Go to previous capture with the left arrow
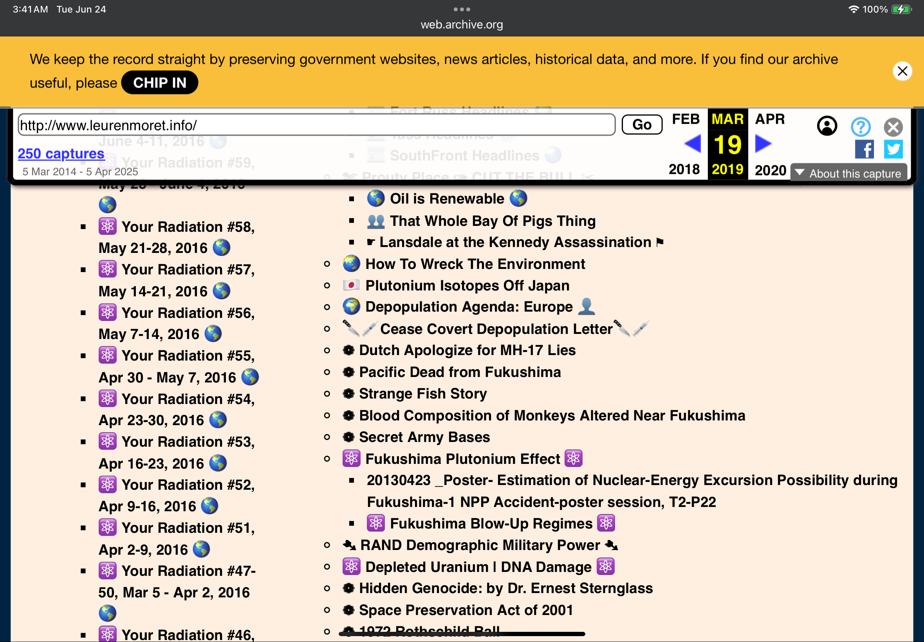 pyautogui.click(x=692, y=144)
